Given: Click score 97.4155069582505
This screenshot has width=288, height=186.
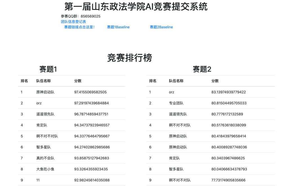Looking at the screenshot, I should click(x=90, y=92).
